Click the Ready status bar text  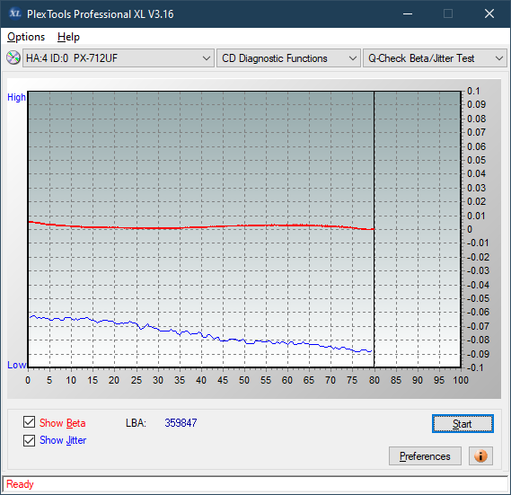point(20,484)
